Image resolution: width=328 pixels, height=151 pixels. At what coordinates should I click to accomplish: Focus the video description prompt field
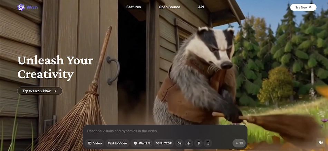point(164,131)
